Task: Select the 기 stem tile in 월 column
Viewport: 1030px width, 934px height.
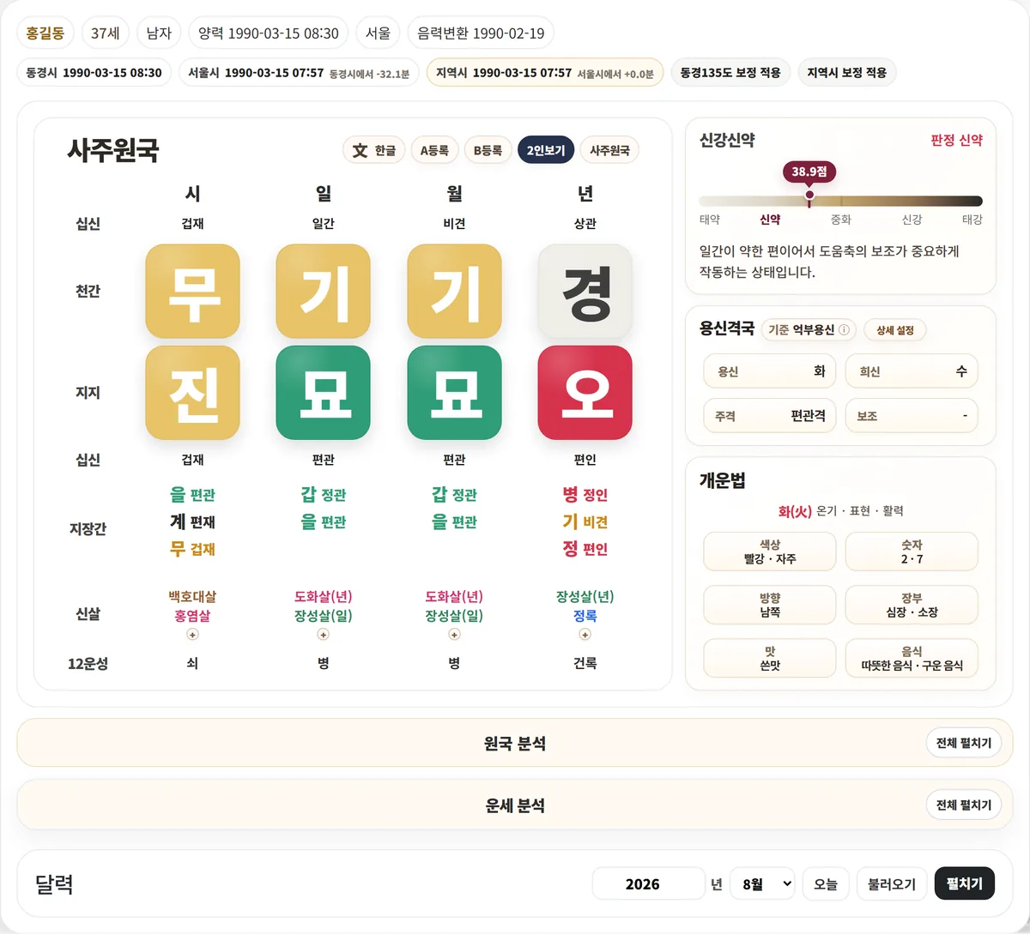Action: (x=454, y=291)
